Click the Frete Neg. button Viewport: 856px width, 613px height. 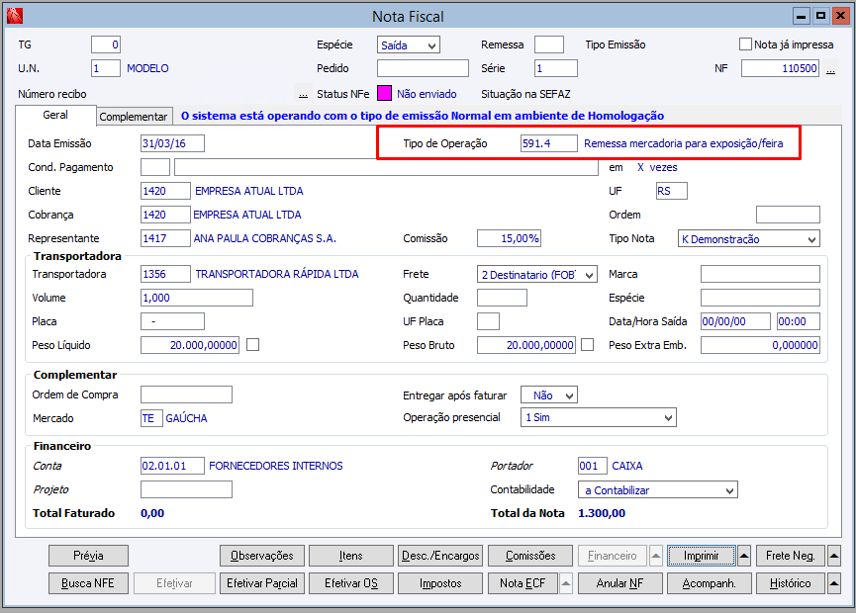pyautogui.click(x=791, y=556)
